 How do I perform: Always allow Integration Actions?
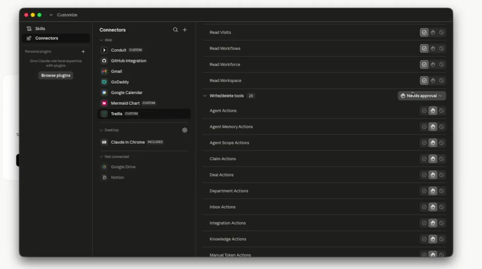click(x=424, y=223)
